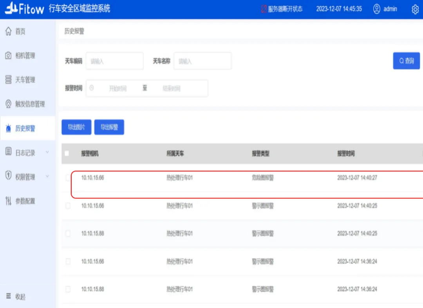423x308 pixels.
Task: Click the 天车编码 input field
Action: coord(115,61)
